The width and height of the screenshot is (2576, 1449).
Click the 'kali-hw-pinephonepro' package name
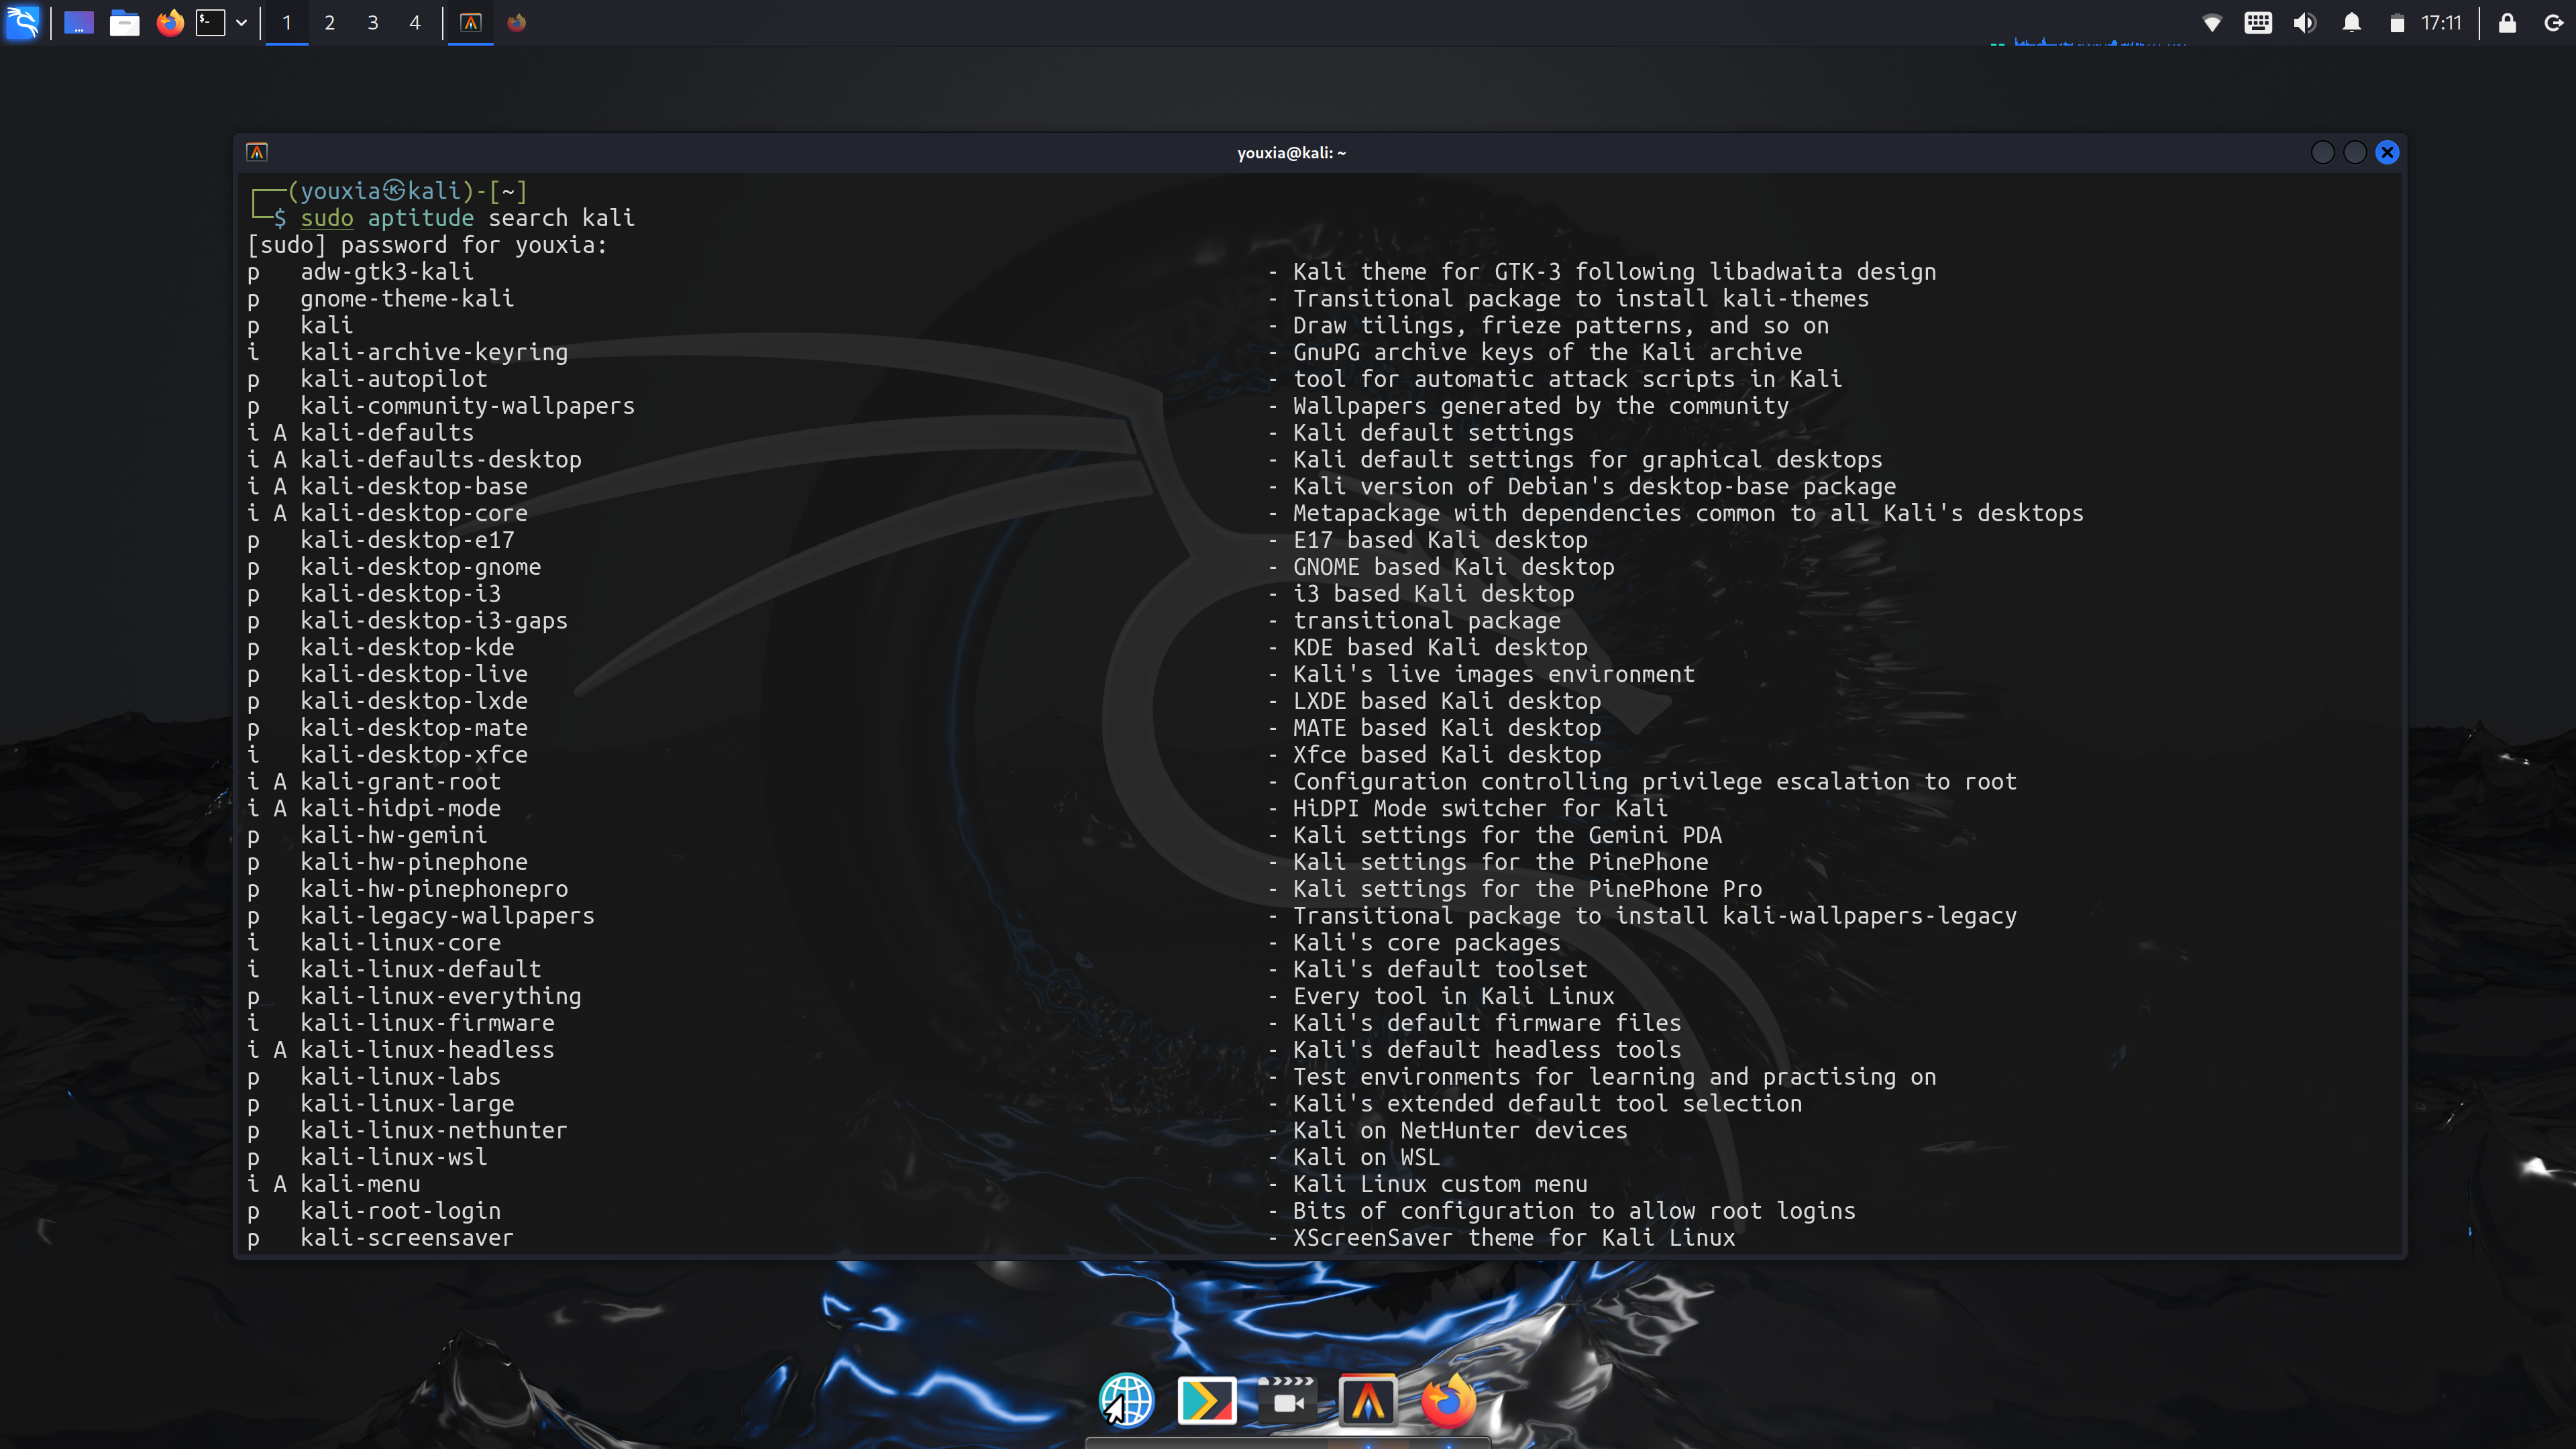click(434, 889)
